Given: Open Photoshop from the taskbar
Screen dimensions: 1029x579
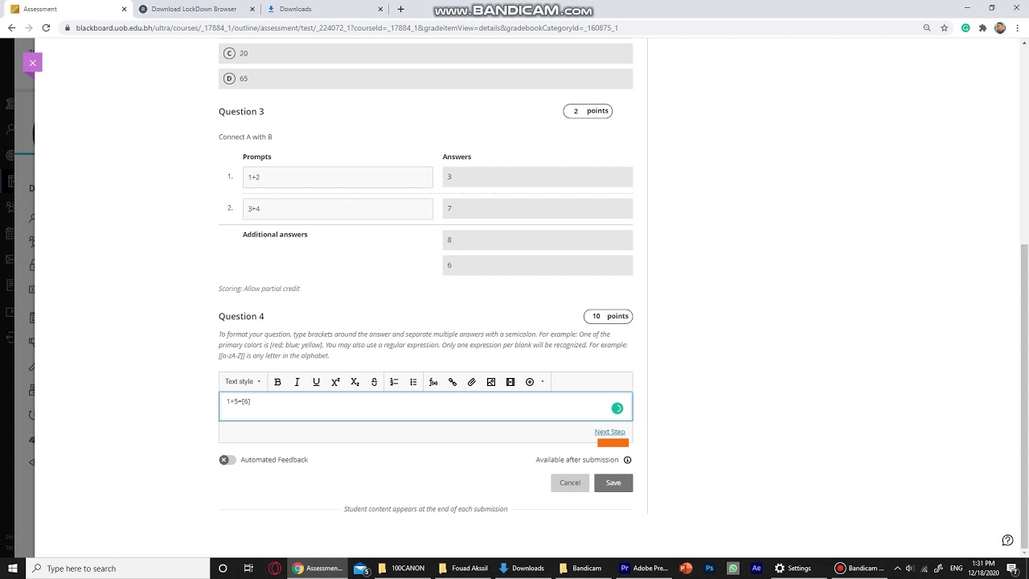Looking at the screenshot, I should click(x=709, y=568).
